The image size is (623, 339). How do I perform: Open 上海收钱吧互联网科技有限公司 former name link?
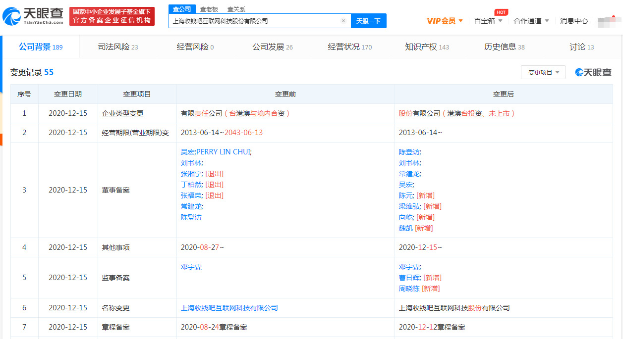click(x=229, y=308)
